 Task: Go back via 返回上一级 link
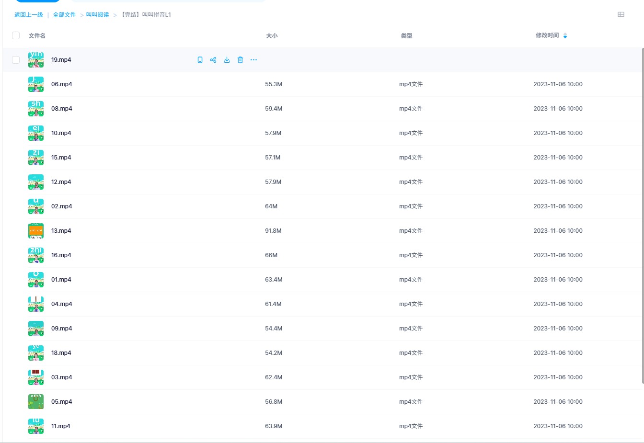(29, 15)
